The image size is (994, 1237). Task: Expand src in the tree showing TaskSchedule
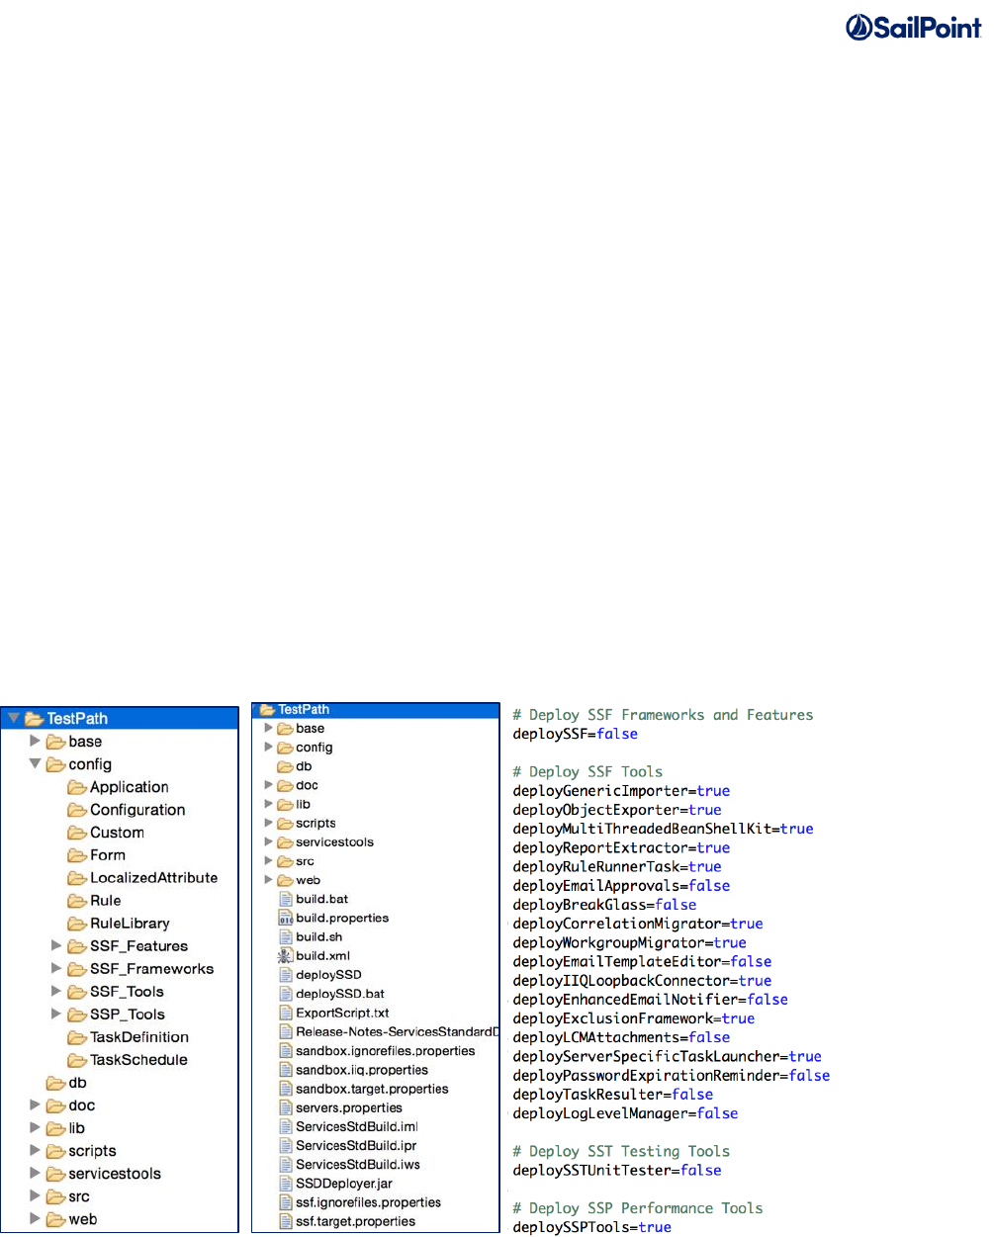click(x=35, y=1196)
